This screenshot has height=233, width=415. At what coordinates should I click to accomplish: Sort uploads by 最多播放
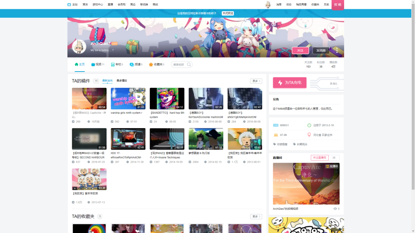click(x=122, y=81)
